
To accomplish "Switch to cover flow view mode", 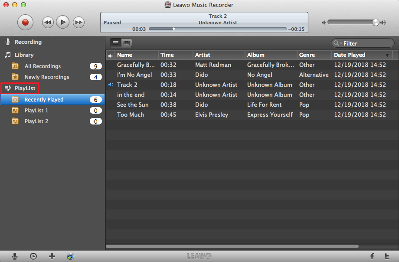I will coord(127,43).
